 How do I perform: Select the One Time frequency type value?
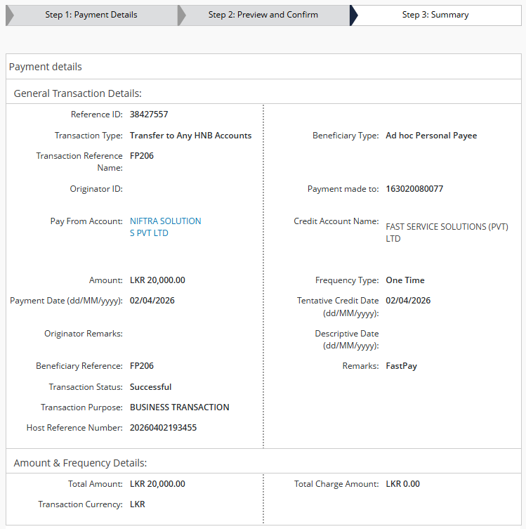pos(405,280)
